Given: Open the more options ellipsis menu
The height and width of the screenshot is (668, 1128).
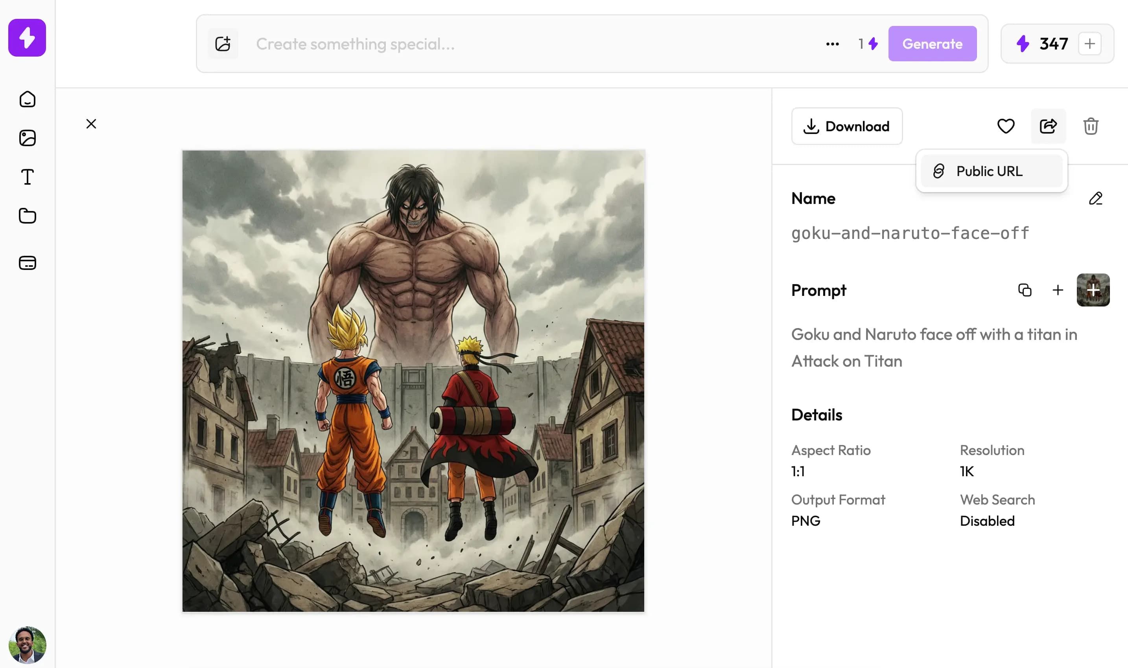Looking at the screenshot, I should [832, 43].
